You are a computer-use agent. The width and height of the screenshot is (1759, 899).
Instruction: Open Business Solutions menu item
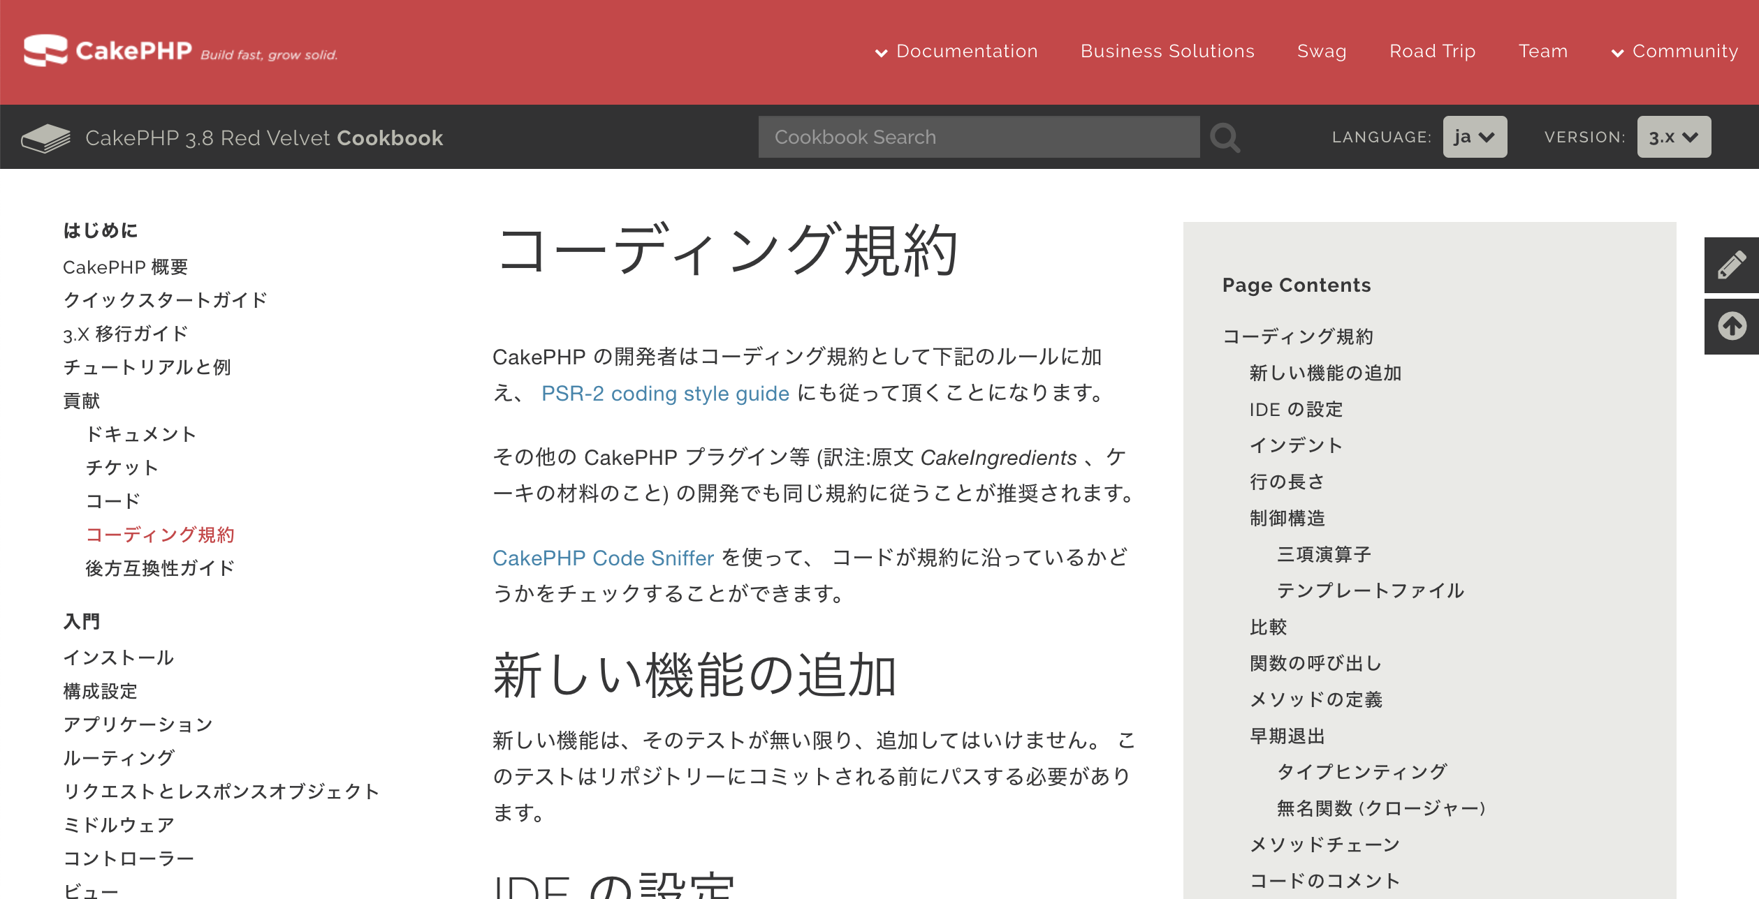1167,52
